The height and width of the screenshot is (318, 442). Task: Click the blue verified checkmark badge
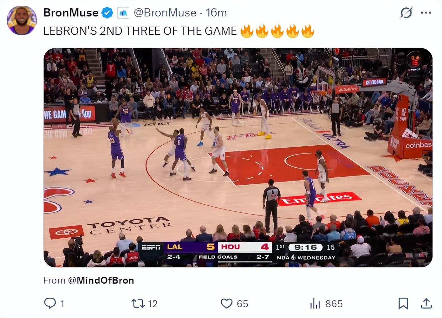point(107,13)
